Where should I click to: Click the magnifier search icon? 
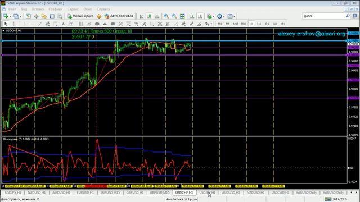coord(348,16)
